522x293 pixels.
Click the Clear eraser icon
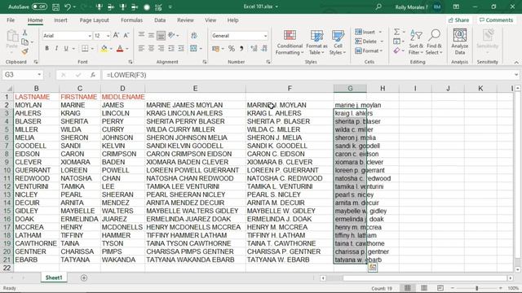(x=396, y=50)
